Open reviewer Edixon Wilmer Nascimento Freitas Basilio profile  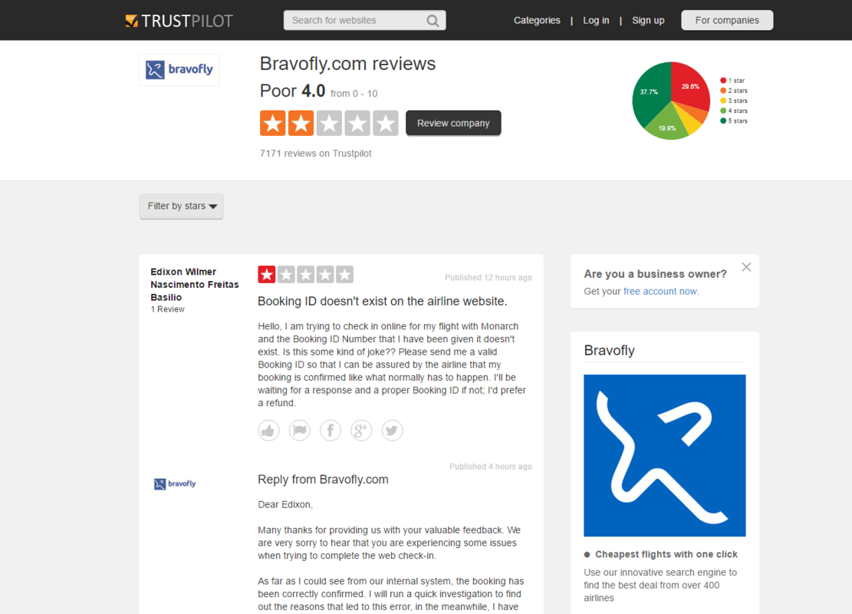click(x=195, y=285)
